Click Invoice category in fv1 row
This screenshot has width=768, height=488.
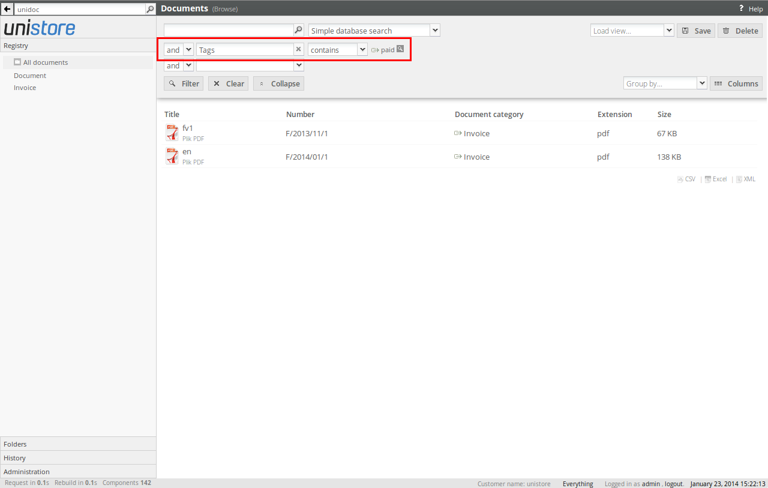(x=476, y=133)
